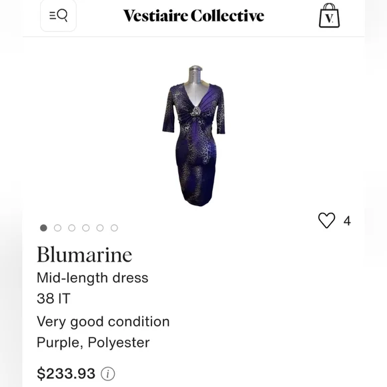Click the dress brooch detail in photo
The height and width of the screenshot is (387, 387).
point(196,111)
